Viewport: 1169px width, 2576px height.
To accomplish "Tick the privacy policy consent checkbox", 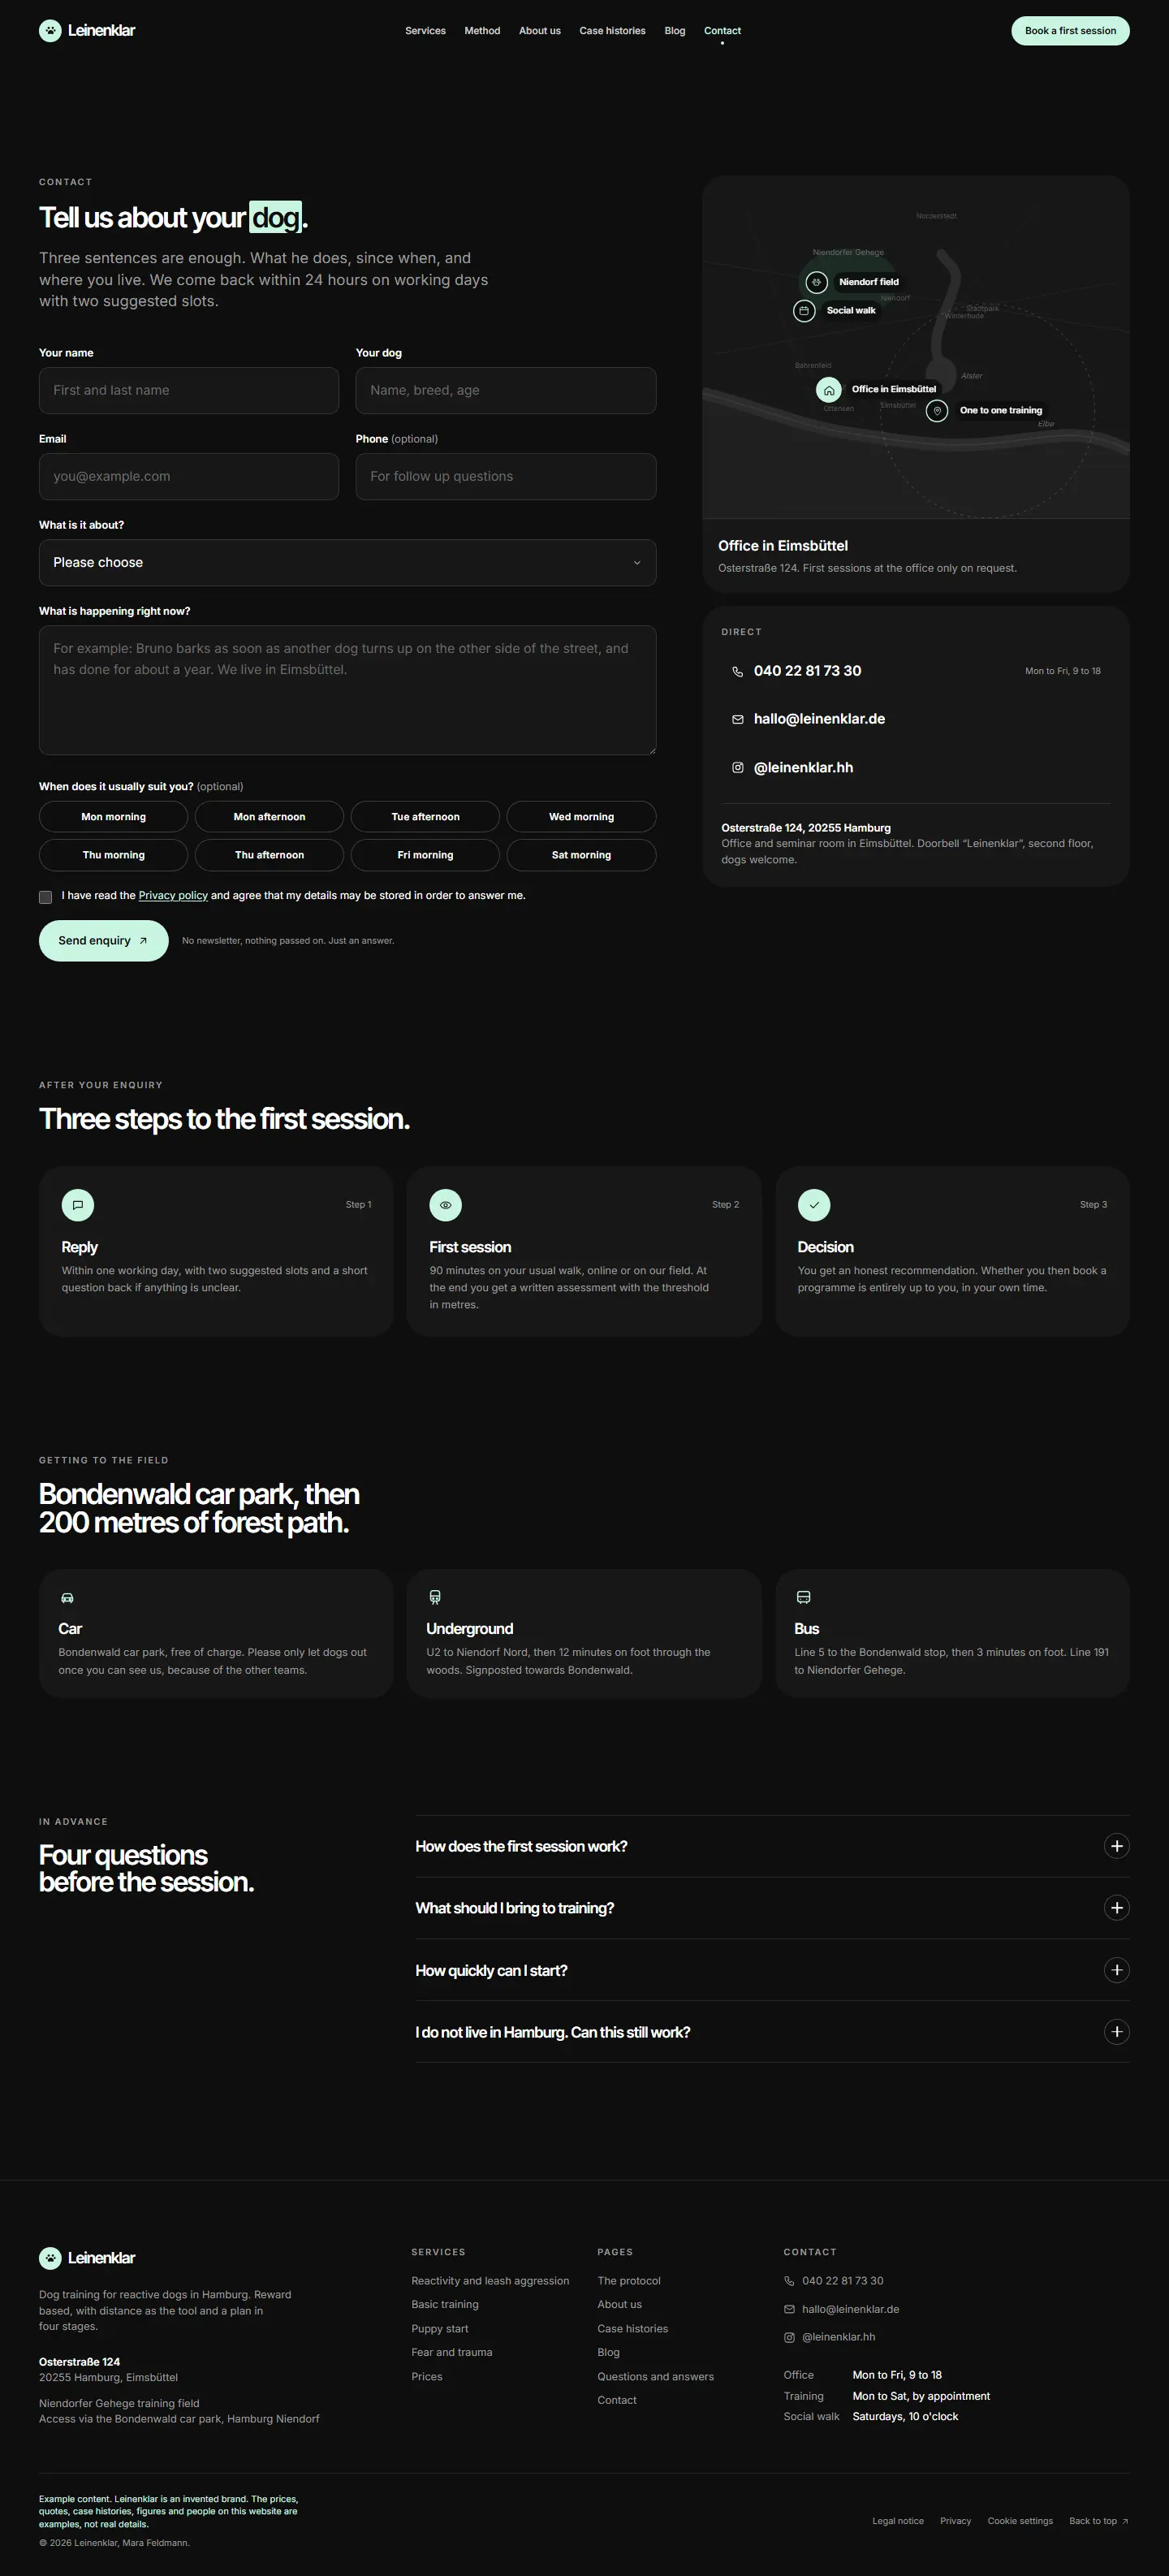I will (x=45, y=897).
